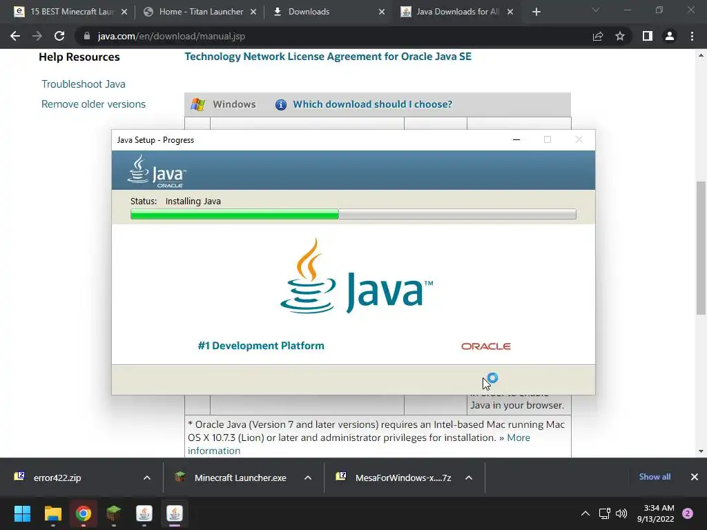Show hidden system tray icons
Viewport: 707px width, 530px height.
(585, 513)
